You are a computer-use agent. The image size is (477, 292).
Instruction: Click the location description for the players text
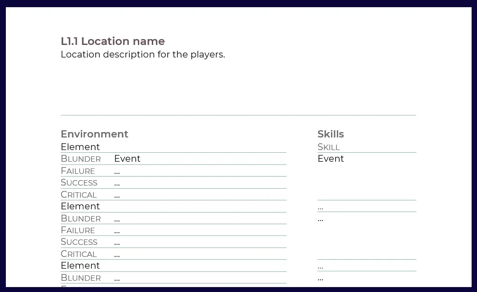pos(143,54)
